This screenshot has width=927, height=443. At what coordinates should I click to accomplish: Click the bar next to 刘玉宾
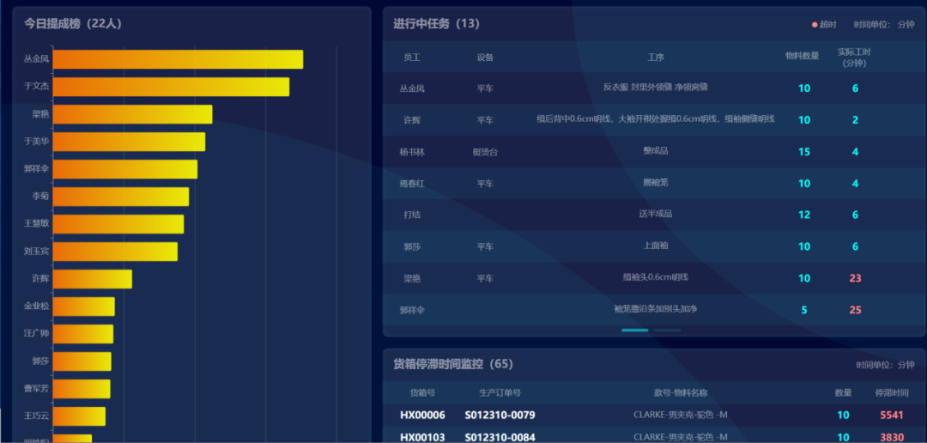(x=115, y=252)
